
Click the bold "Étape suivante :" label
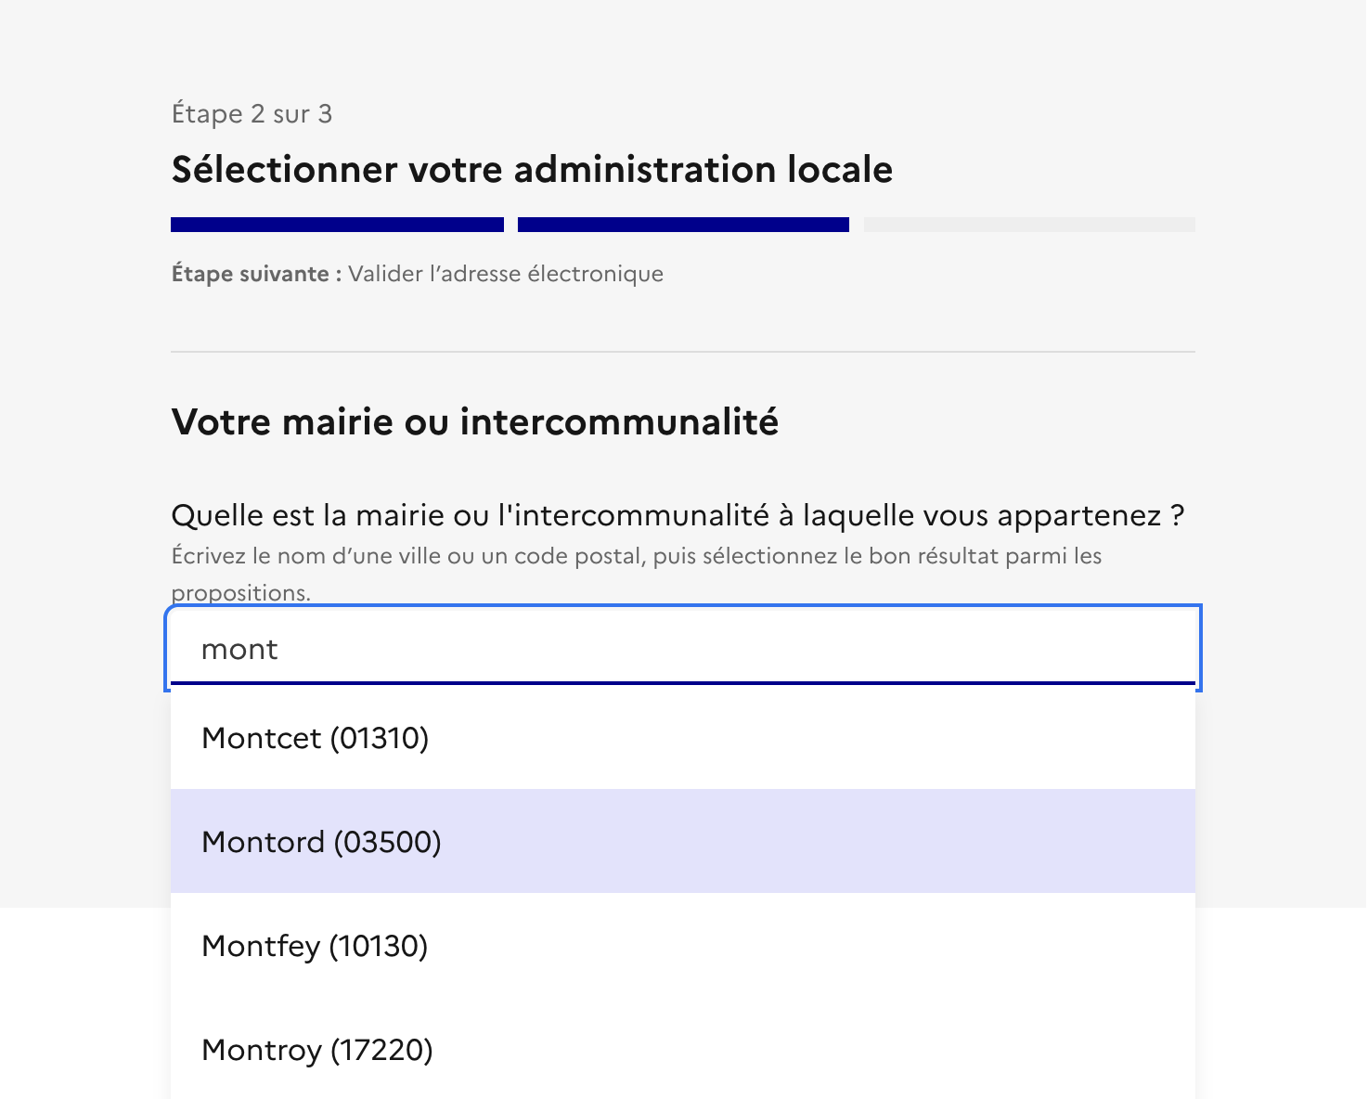coord(257,274)
